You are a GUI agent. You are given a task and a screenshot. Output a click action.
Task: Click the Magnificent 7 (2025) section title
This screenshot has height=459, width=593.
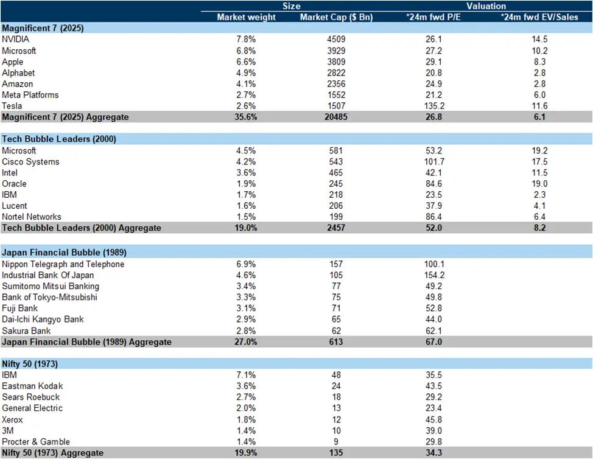tap(43, 28)
